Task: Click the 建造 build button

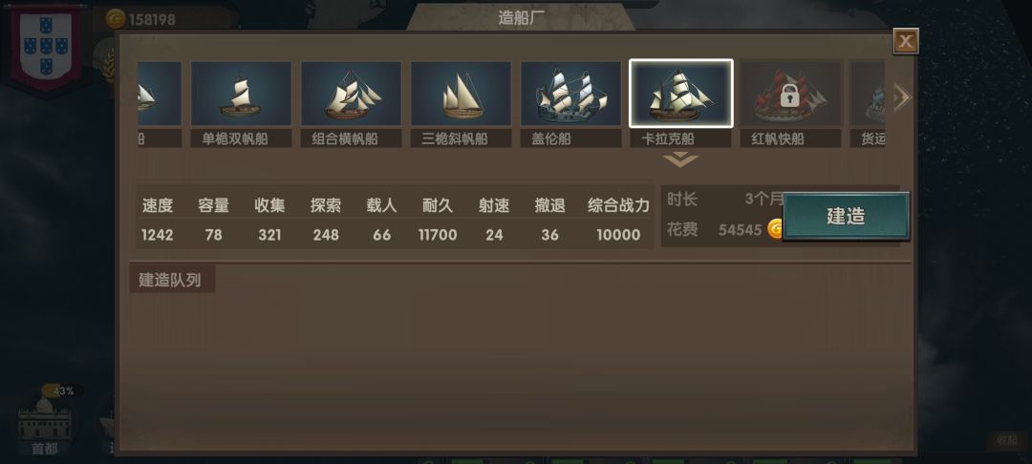Action: tap(846, 216)
